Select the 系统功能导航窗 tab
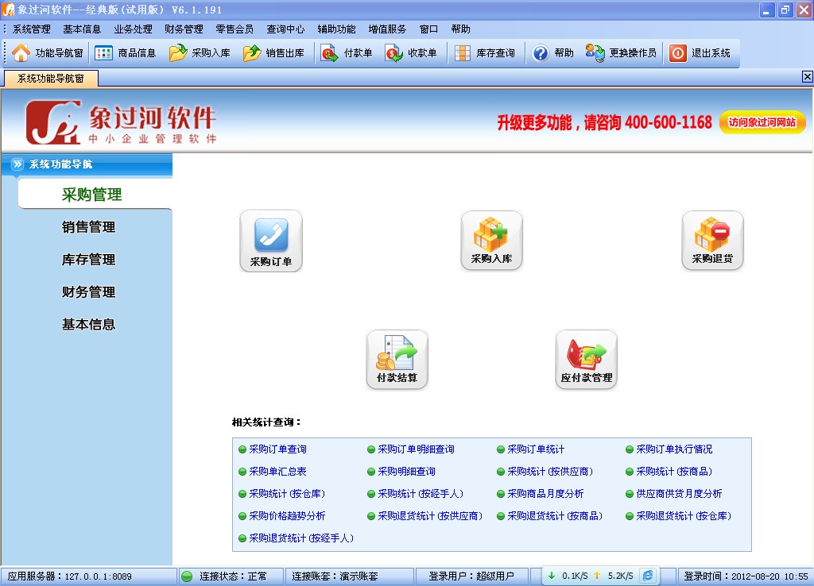The image size is (814, 586). [50, 79]
